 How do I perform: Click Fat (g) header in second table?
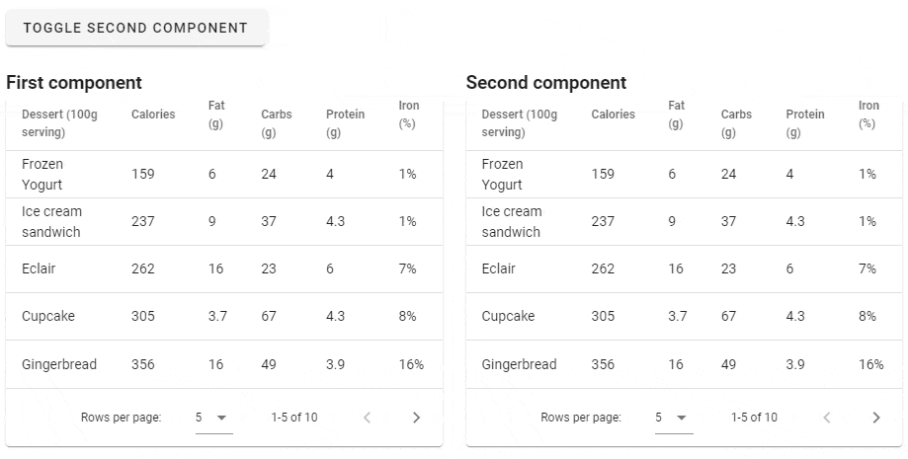(677, 115)
